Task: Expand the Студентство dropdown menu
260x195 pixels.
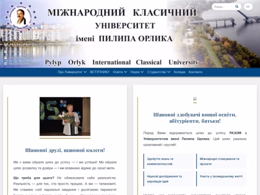Action: pyautogui.click(x=159, y=72)
